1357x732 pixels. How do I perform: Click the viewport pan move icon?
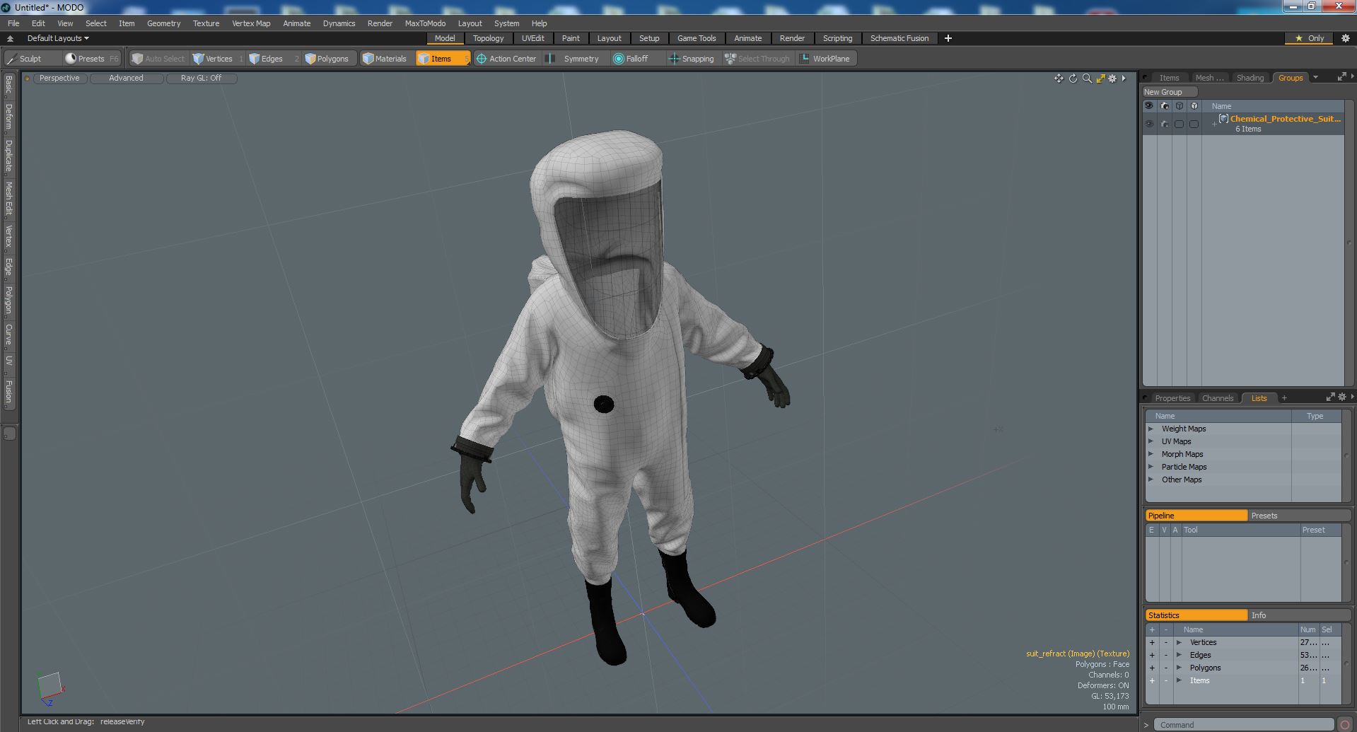(1059, 79)
